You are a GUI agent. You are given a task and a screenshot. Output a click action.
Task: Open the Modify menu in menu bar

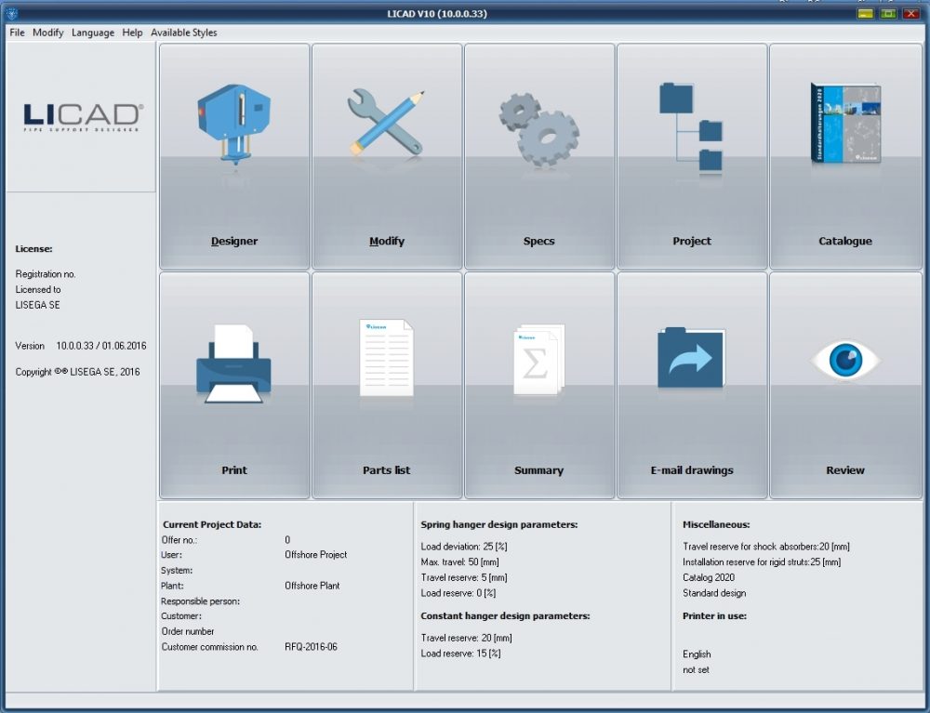pyautogui.click(x=48, y=33)
